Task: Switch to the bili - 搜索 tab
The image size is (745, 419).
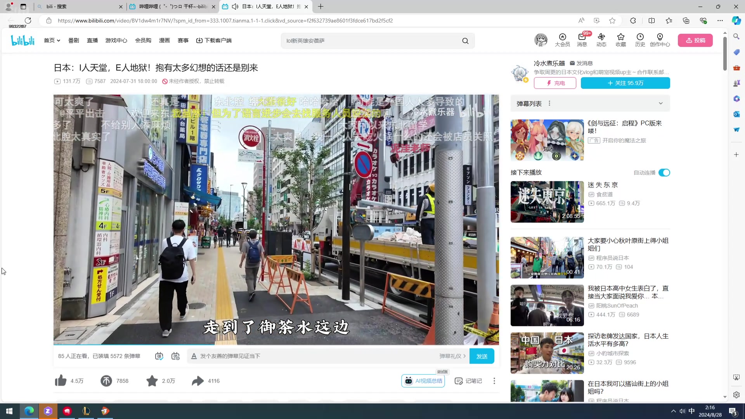Action: (x=80, y=7)
